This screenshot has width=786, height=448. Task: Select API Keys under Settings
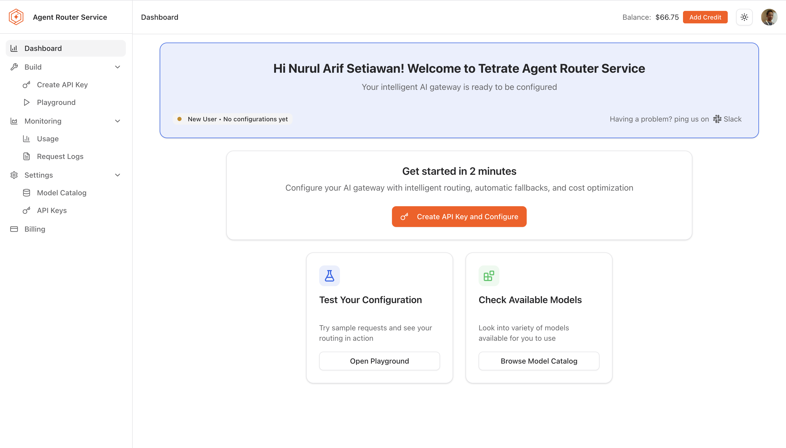point(51,210)
